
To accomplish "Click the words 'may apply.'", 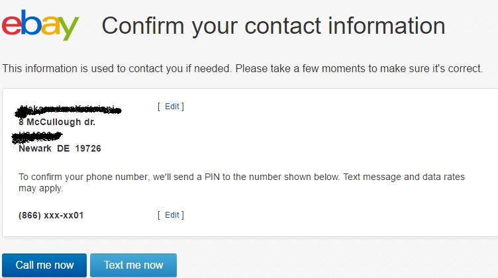I will pyautogui.click(x=41, y=189).
